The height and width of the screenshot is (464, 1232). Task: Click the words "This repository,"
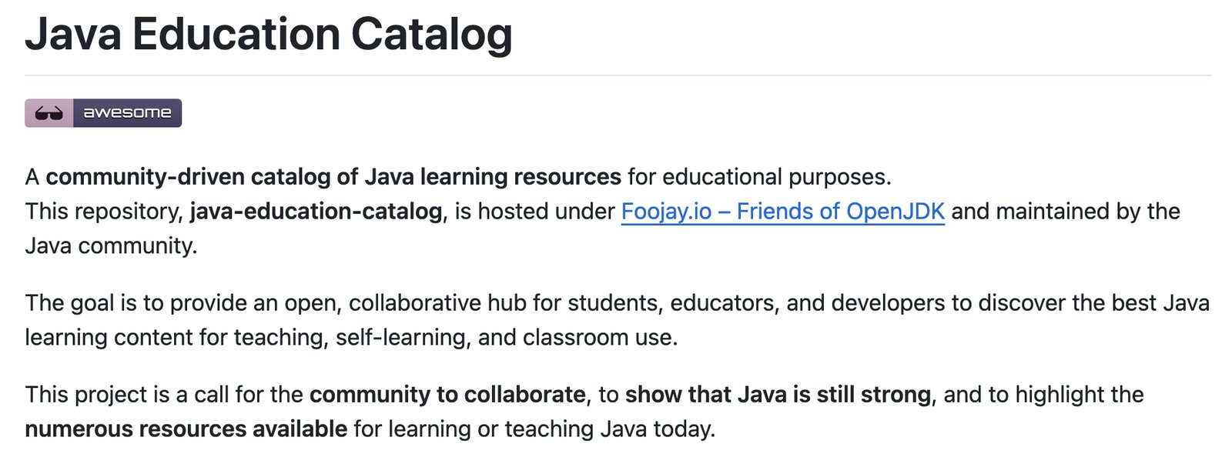[104, 211]
